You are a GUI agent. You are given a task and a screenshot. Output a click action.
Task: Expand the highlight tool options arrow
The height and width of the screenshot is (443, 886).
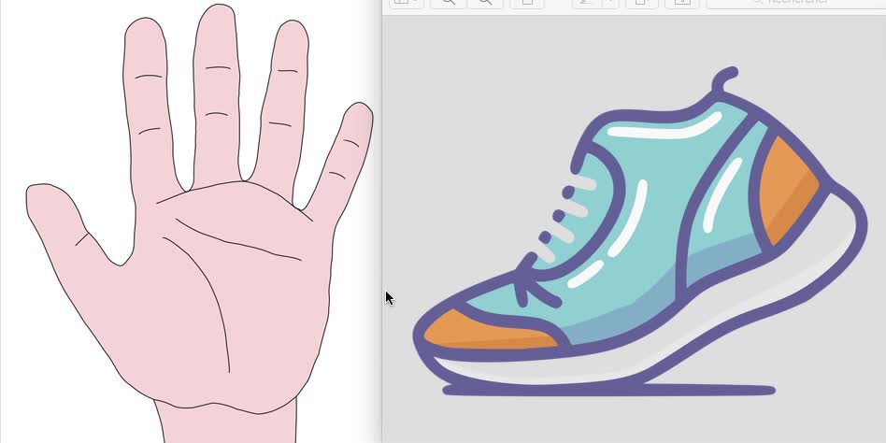(x=609, y=3)
